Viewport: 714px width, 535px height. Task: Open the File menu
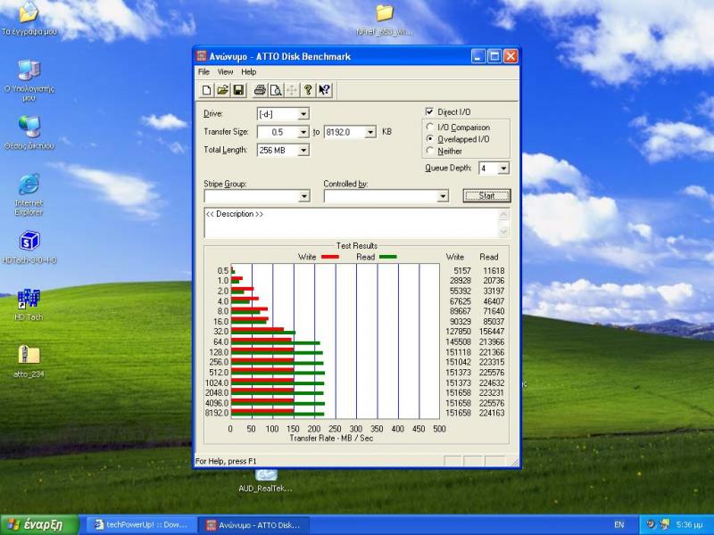(x=203, y=72)
